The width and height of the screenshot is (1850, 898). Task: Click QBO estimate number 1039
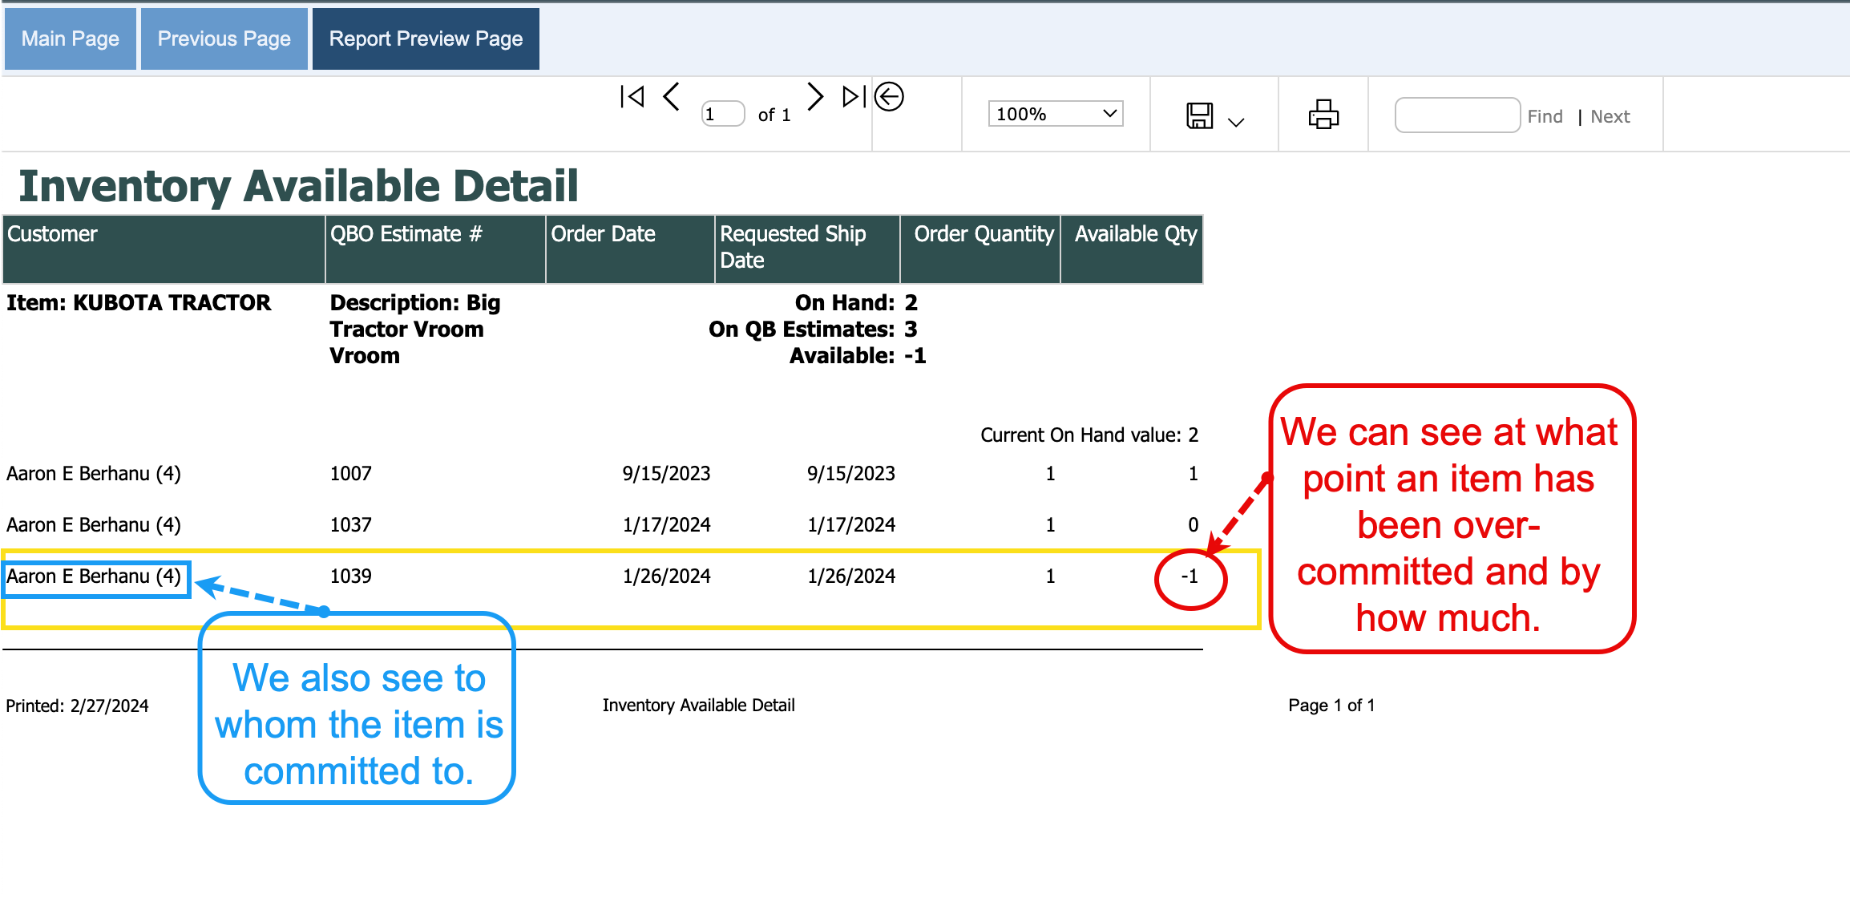pos(351,576)
